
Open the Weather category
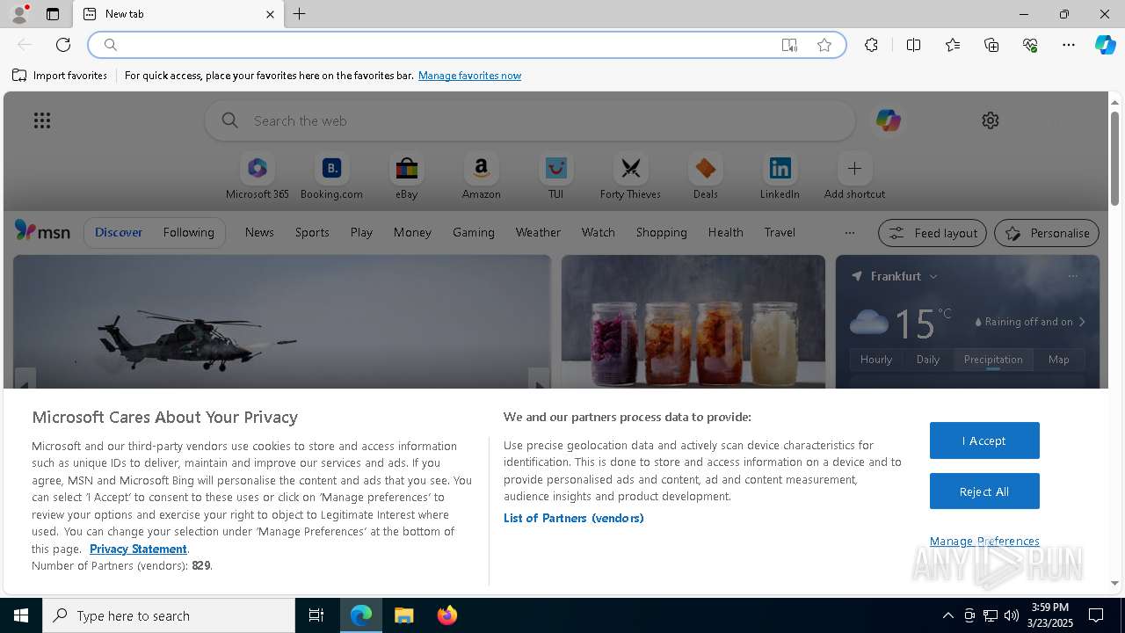point(538,232)
